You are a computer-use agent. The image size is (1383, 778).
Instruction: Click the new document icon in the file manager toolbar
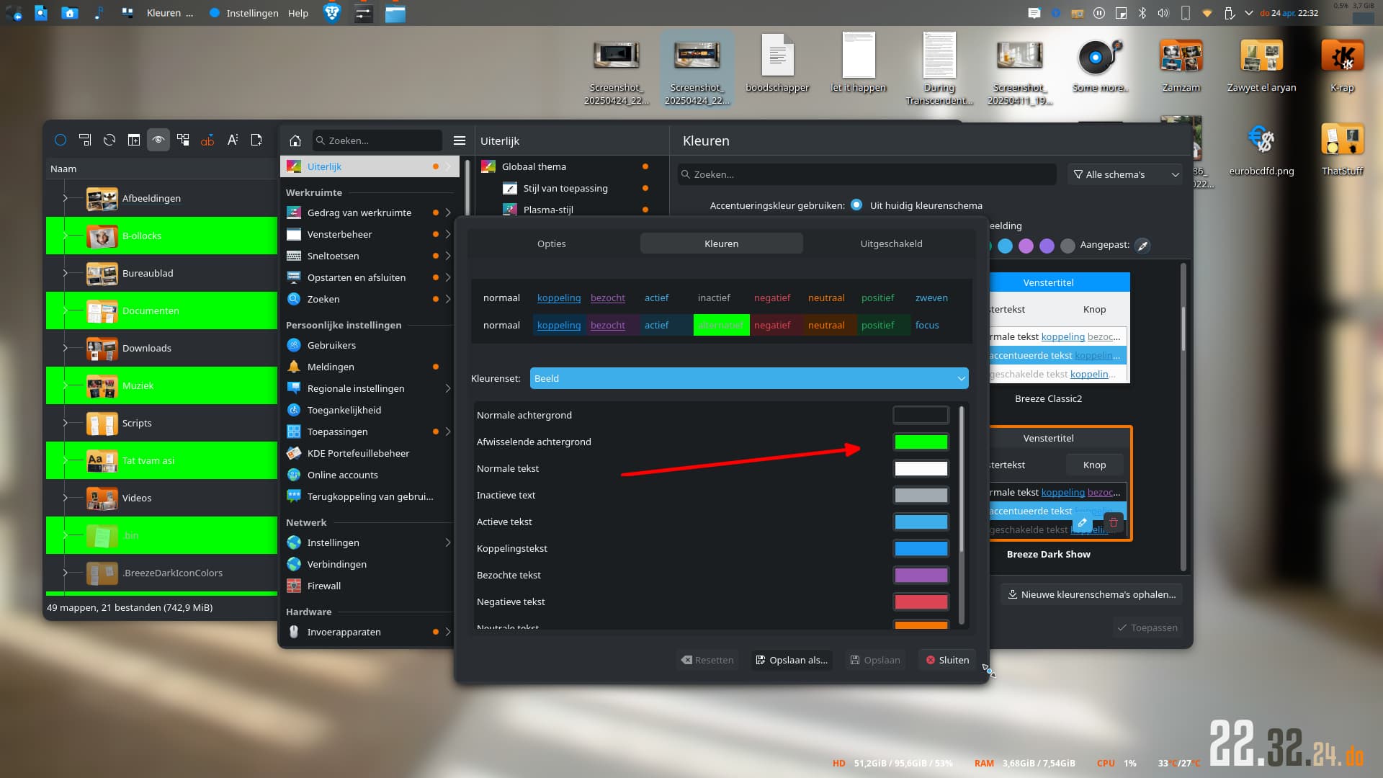click(256, 140)
